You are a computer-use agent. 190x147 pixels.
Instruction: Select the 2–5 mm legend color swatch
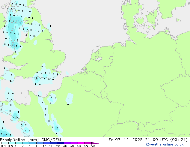click(x=26, y=143)
